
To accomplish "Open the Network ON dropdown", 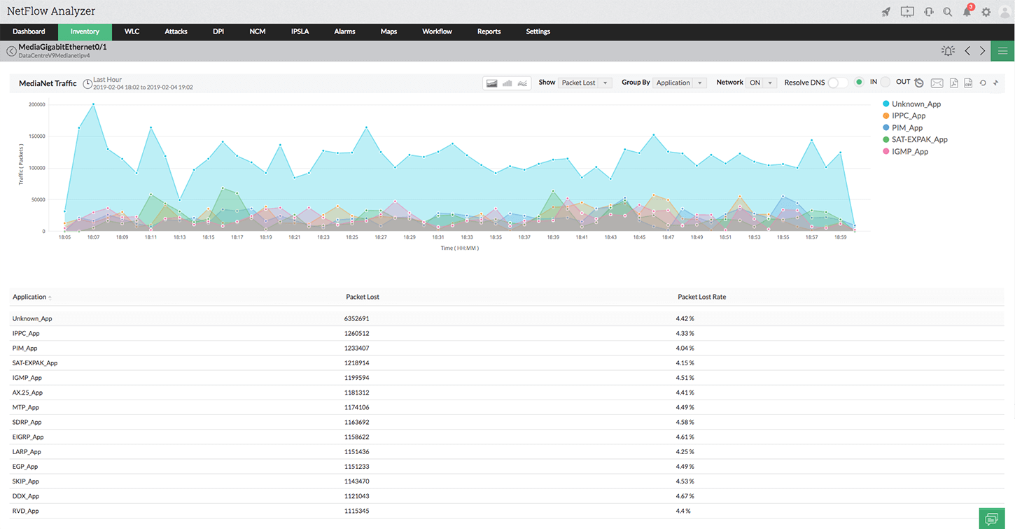I will click(761, 83).
